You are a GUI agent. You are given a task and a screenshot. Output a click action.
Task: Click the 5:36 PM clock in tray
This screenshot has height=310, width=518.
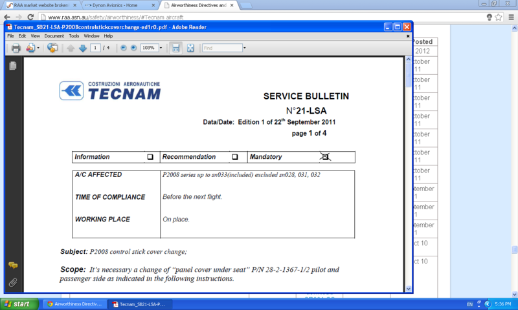point(503,304)
